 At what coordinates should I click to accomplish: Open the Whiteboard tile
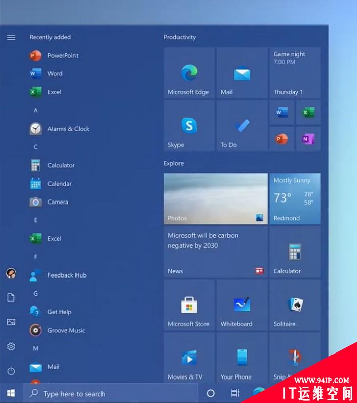(x=242, y=305)
